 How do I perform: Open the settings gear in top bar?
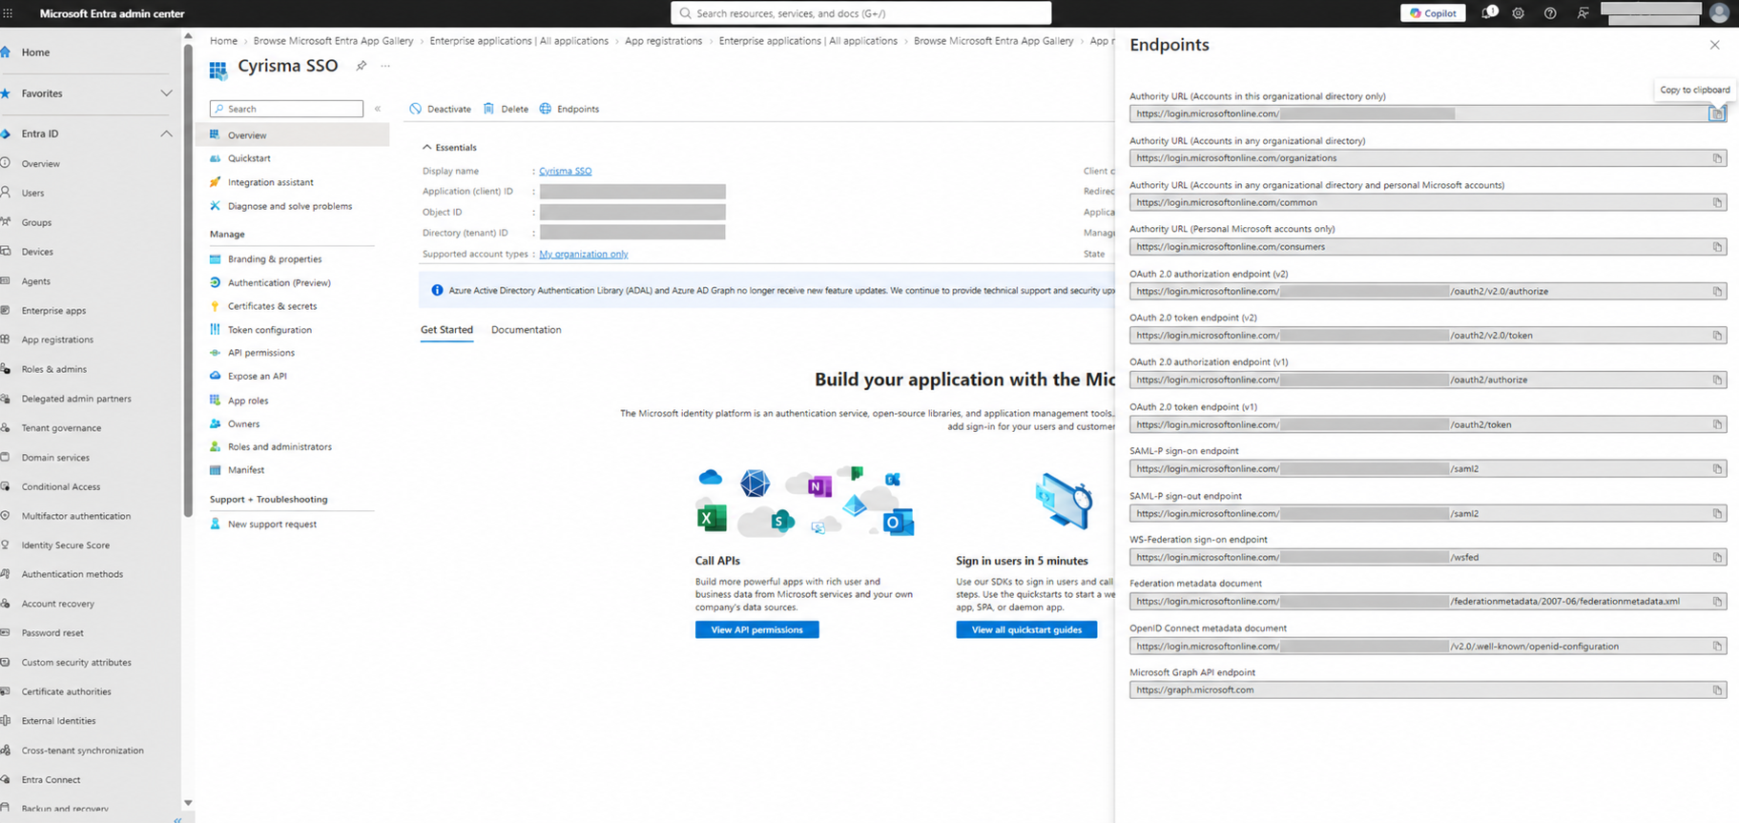point(1519,13)
